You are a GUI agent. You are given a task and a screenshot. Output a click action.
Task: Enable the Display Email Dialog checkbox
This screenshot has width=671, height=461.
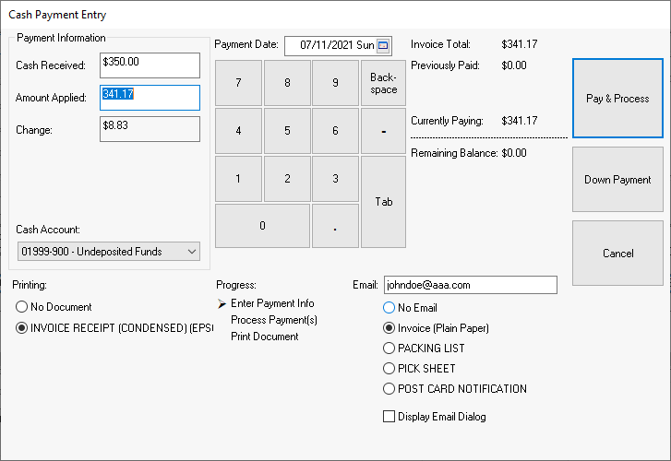click(x=389, y=417)
